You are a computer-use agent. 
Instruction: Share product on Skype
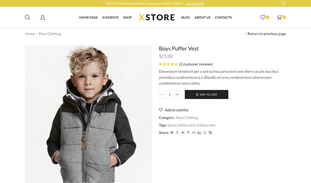[x=210, y=133]
